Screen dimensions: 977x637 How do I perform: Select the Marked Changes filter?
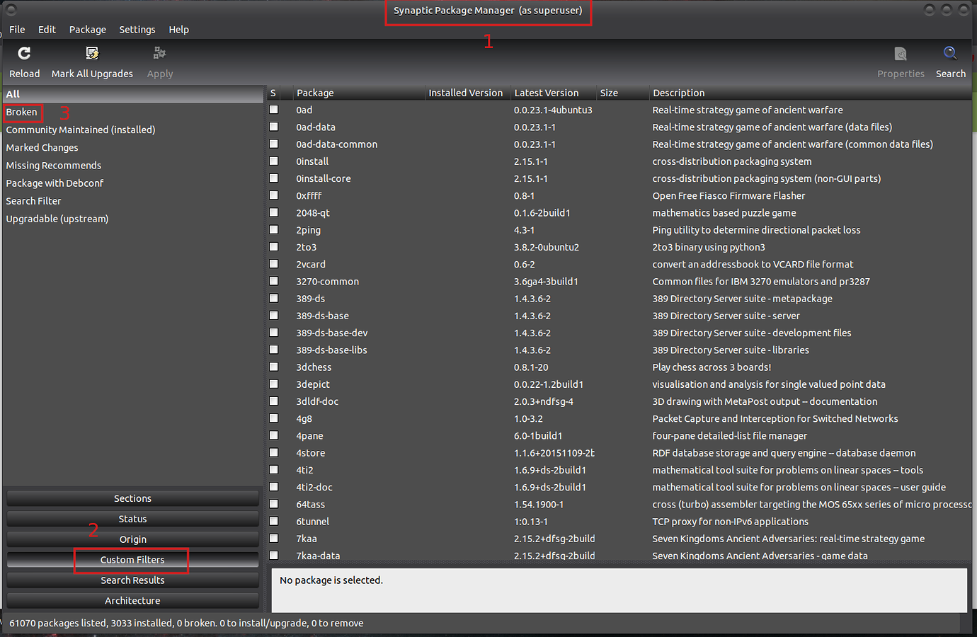point(42,147)
